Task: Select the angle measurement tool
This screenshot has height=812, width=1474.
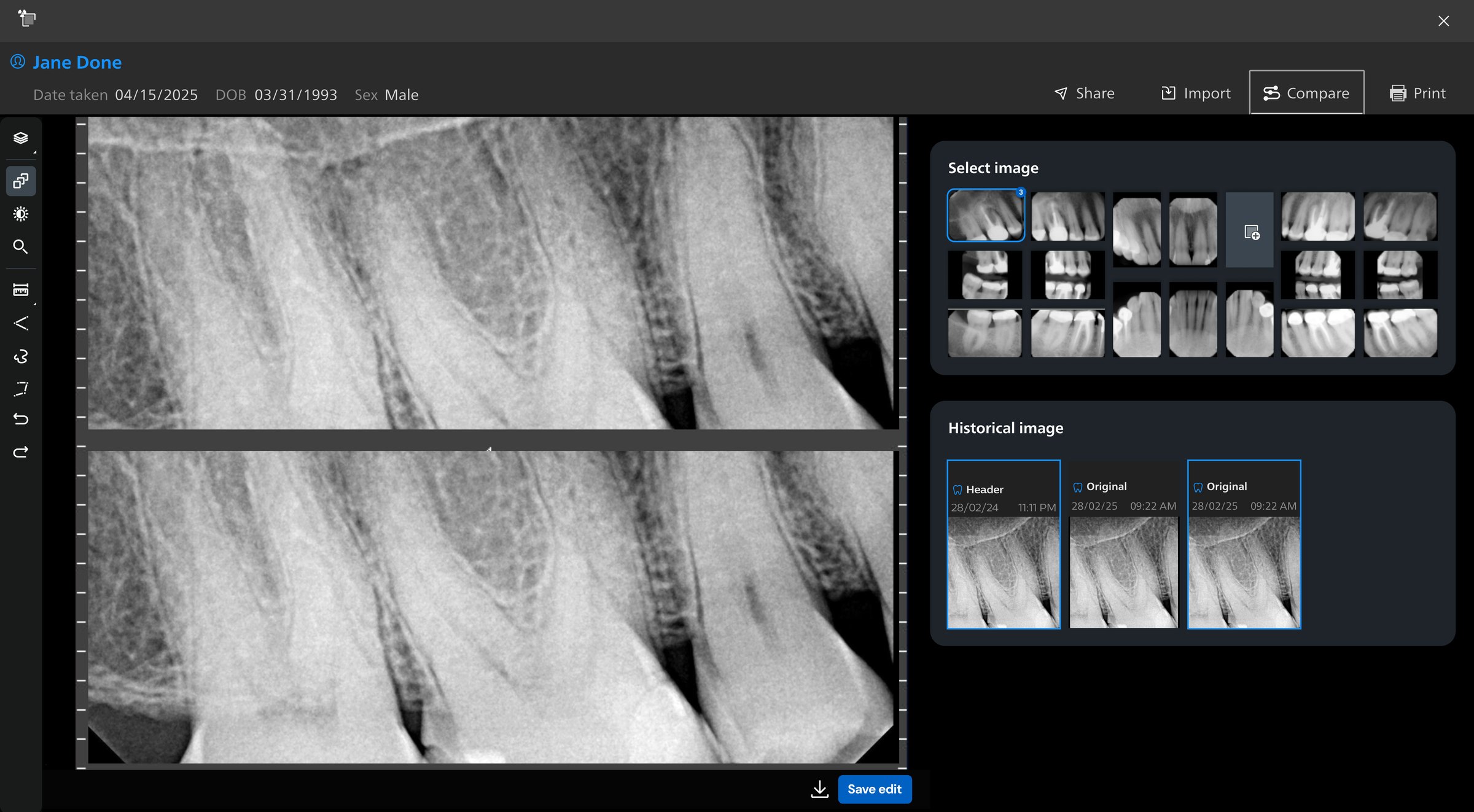Action: tap(21, 323)
